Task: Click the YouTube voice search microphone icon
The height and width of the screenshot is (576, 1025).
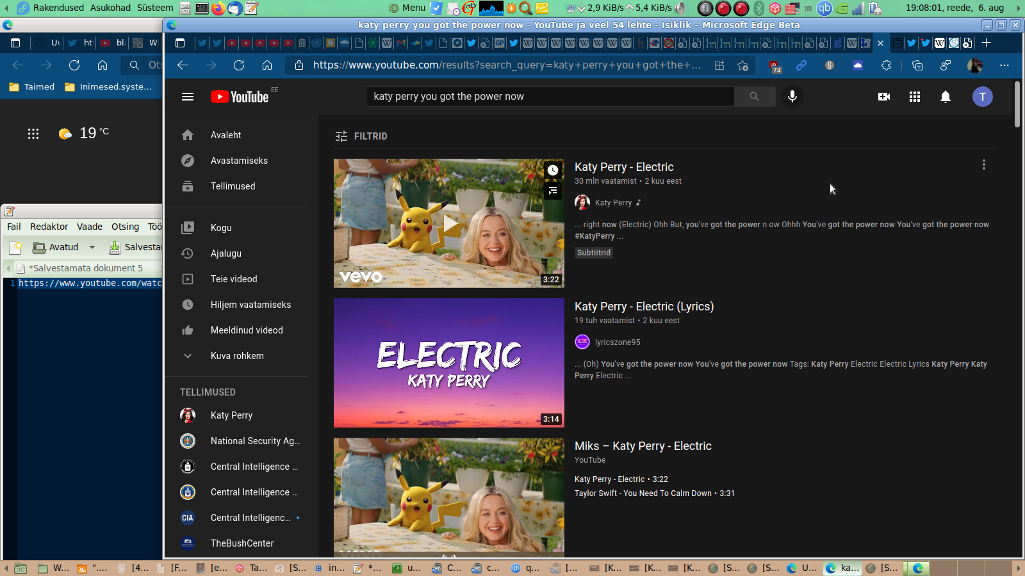Action: click(x=792, y=97)
